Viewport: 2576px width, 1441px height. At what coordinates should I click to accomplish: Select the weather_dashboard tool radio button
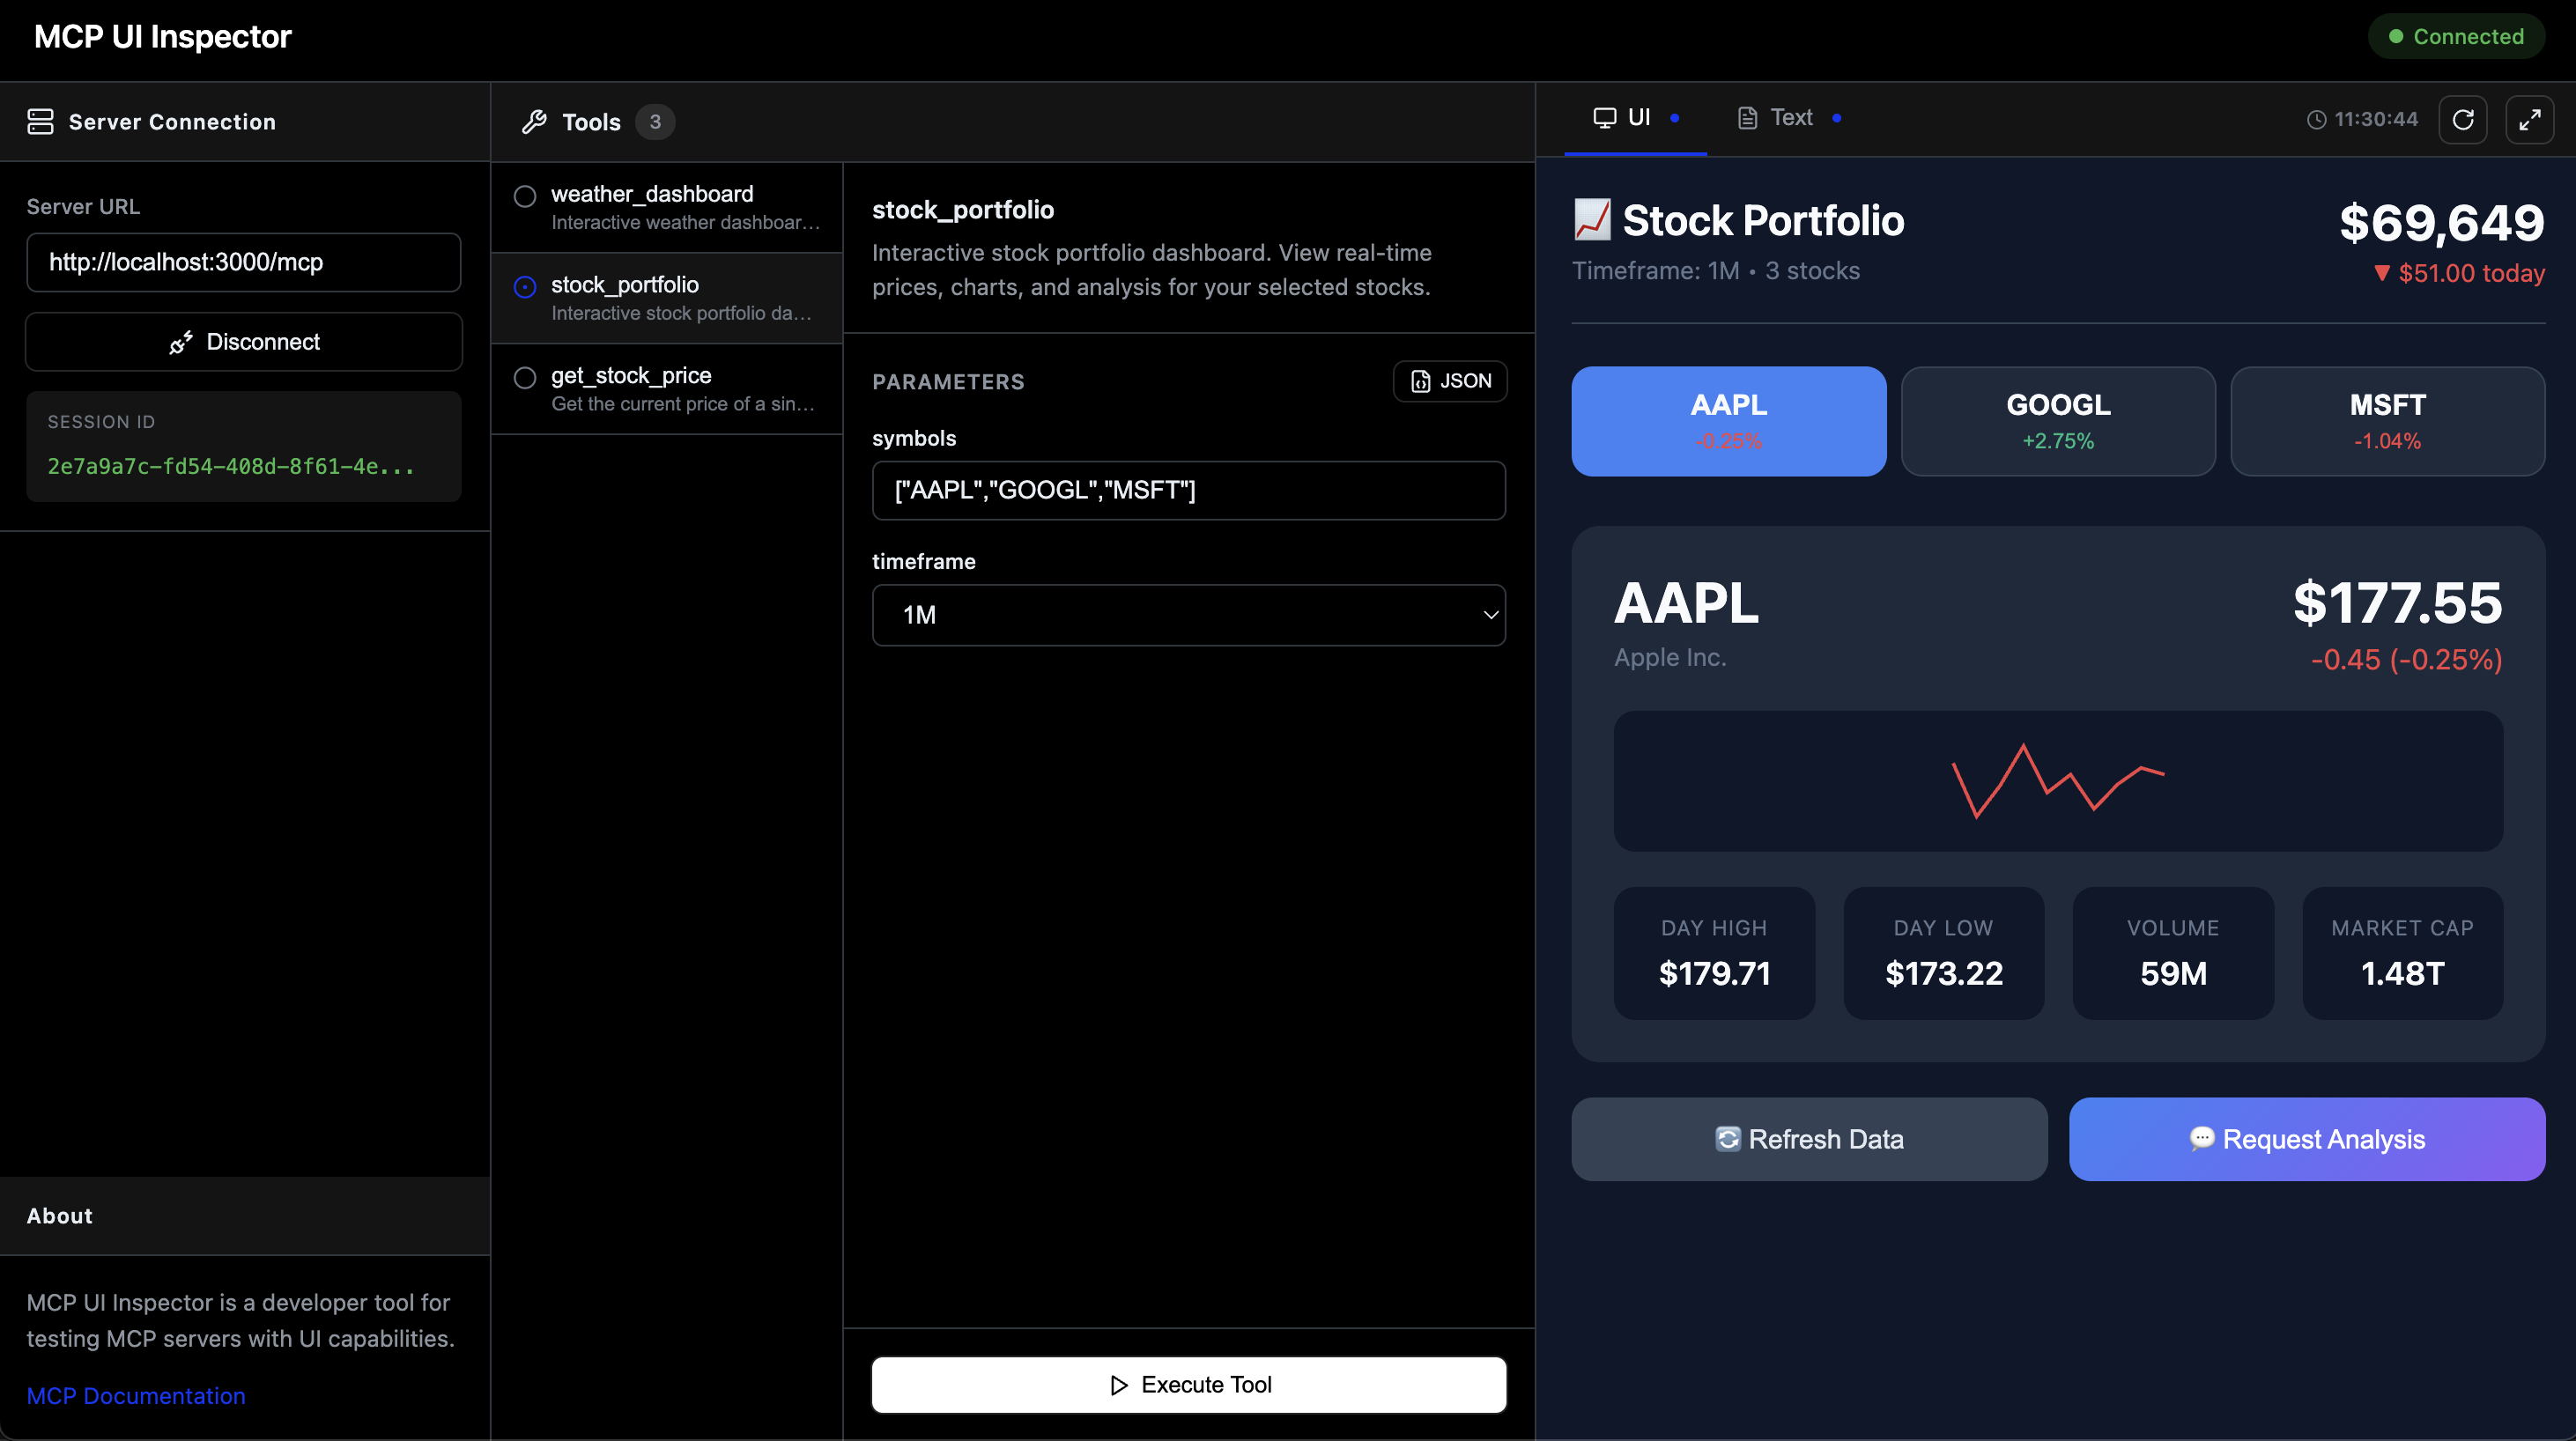click(x=524, y=196)
